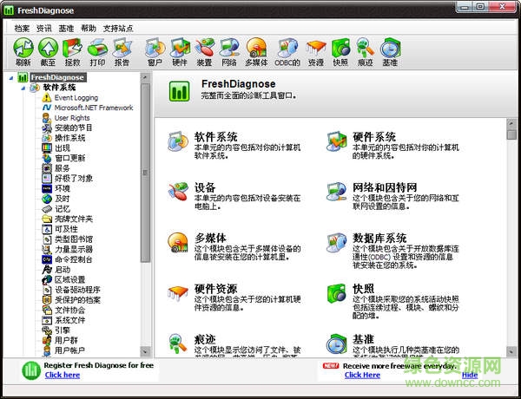Screen dimensions: 521x399
Task: Open the 快照 snapshot toolbar icon
Action: coord(340,49)
